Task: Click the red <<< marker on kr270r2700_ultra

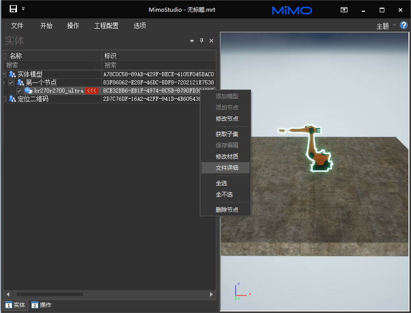Action: coord(91,91)
